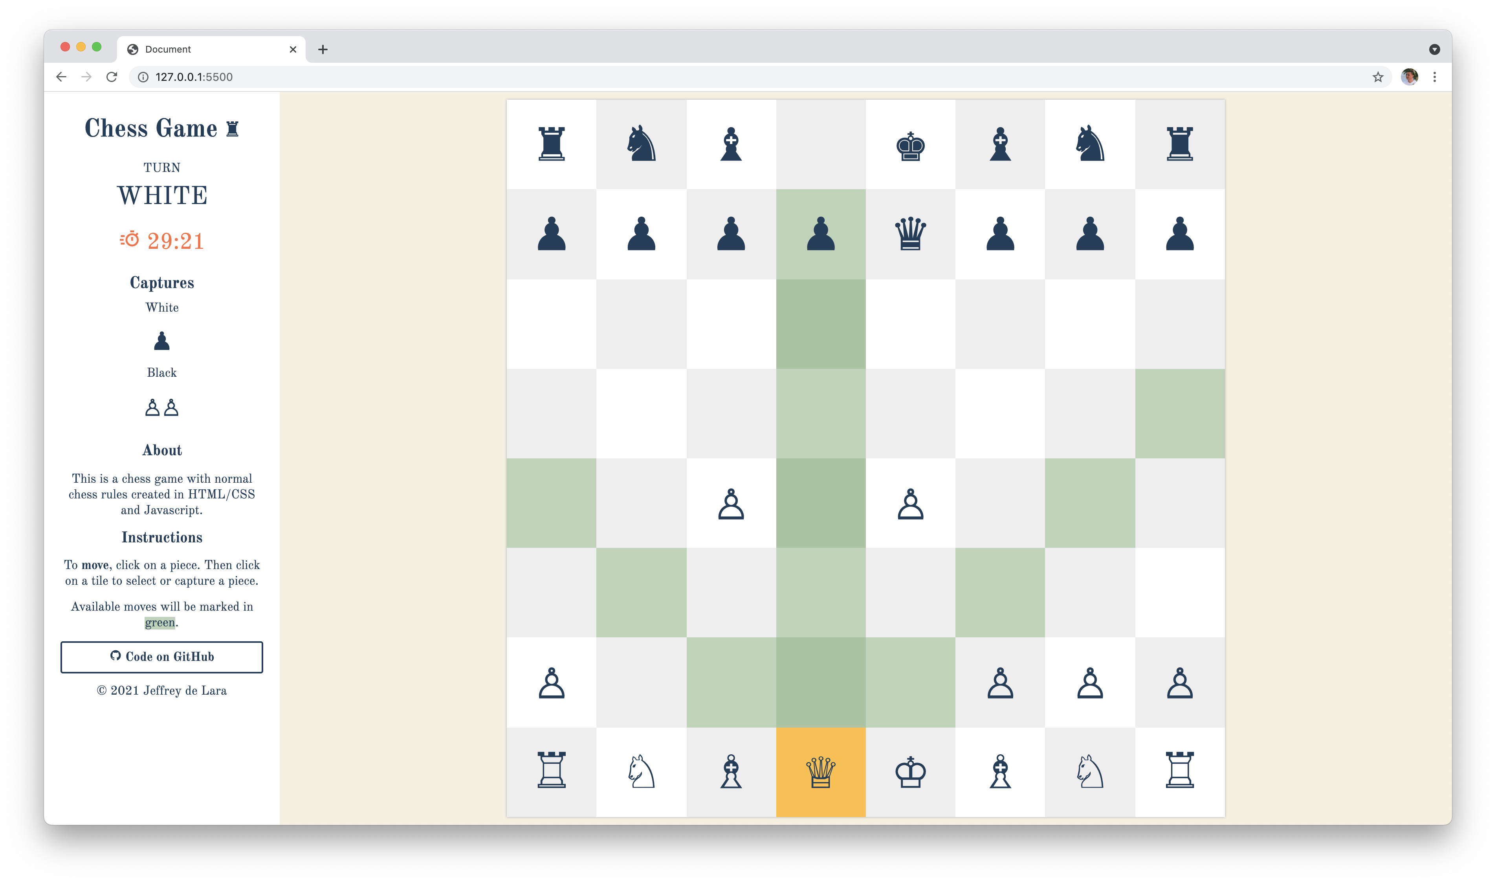Click the TURN label above WHITE text
Viewport: 1496px width, 883px height.
(162, 166)
